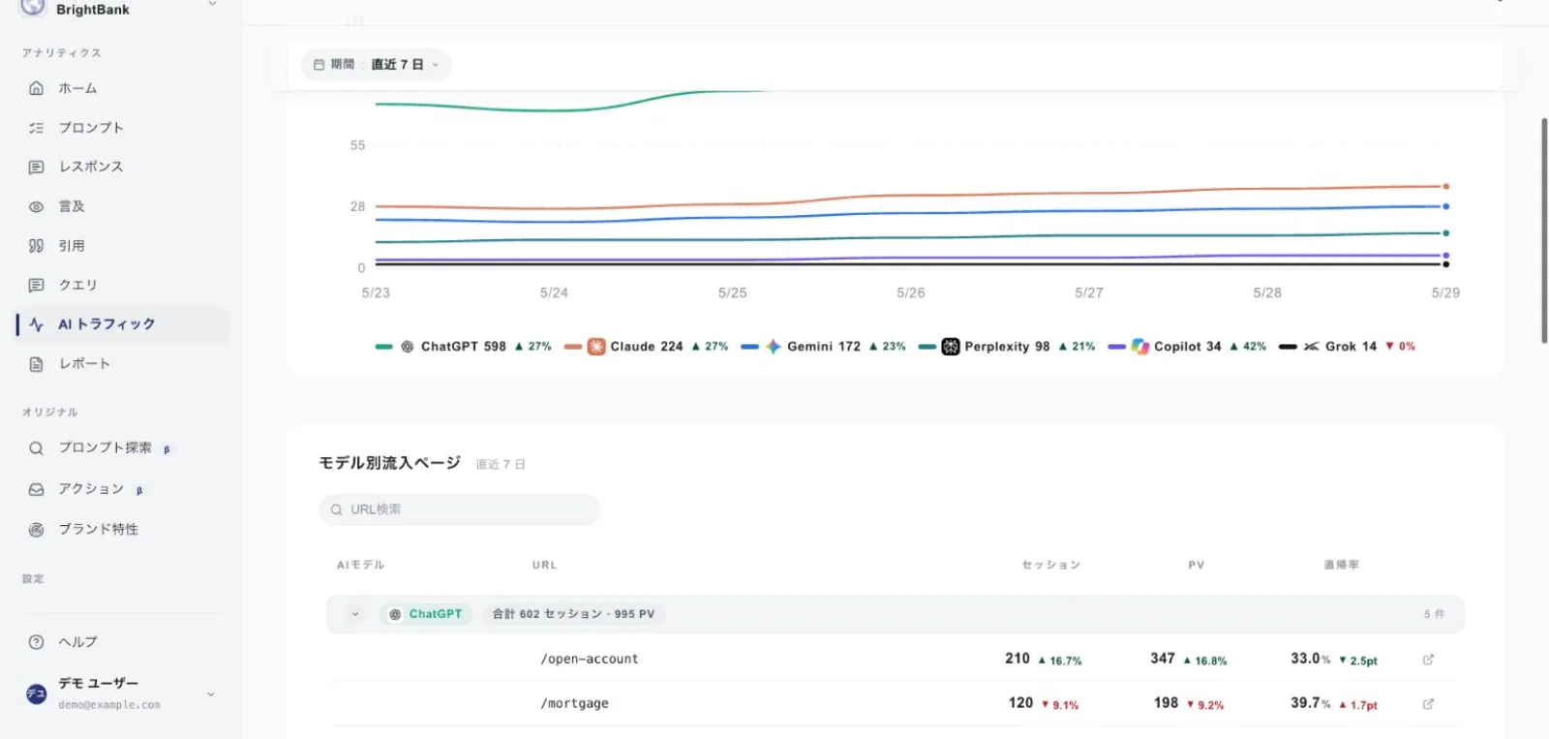
Task: Click the ChatGPT model badge
Action: [x=426, y=614]
